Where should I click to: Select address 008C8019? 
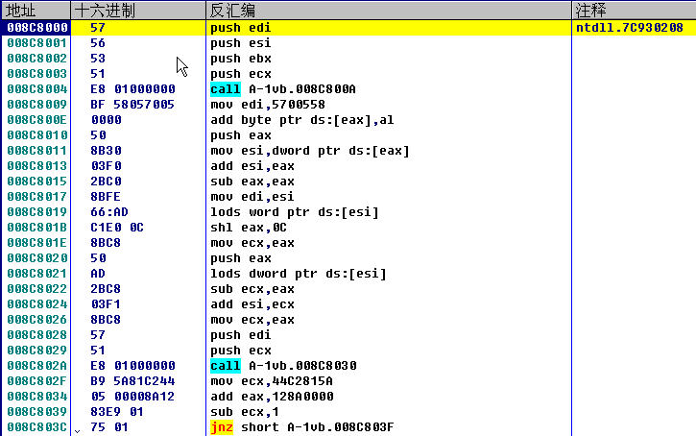(37, 212)
